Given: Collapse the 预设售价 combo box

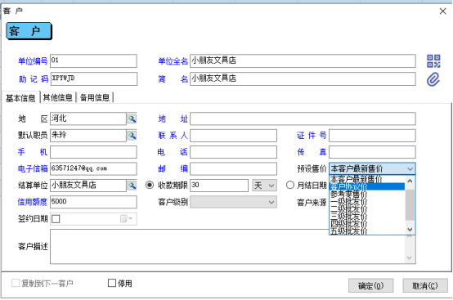Looking at the screenshot, I should (x=410, y=168).
